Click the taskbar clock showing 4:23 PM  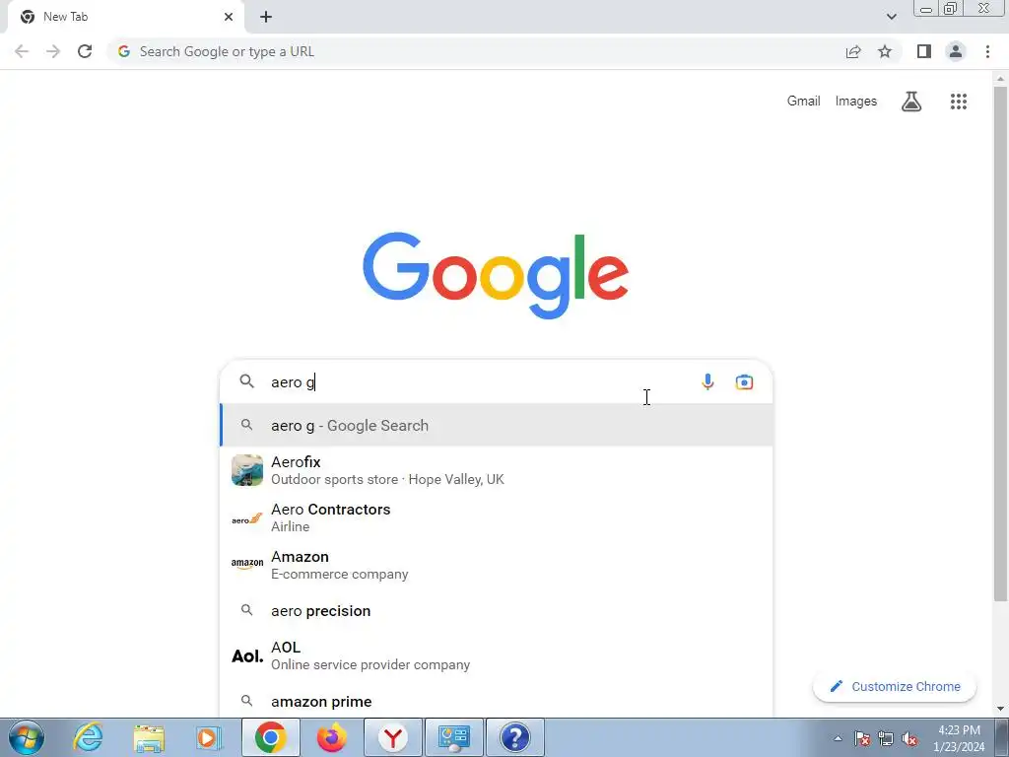click(959, 738)
